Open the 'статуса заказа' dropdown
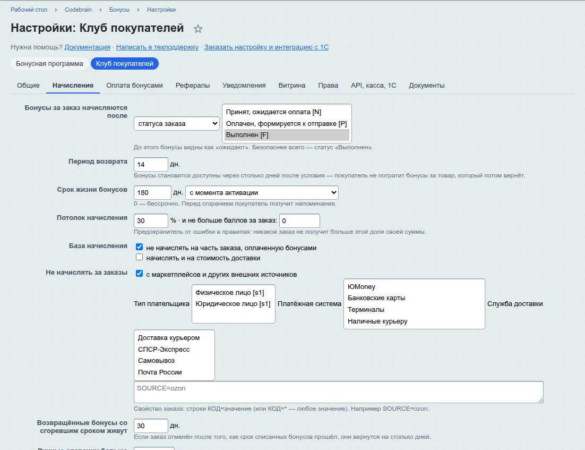Screen dimensions: 585x450 tap(176, 124)
